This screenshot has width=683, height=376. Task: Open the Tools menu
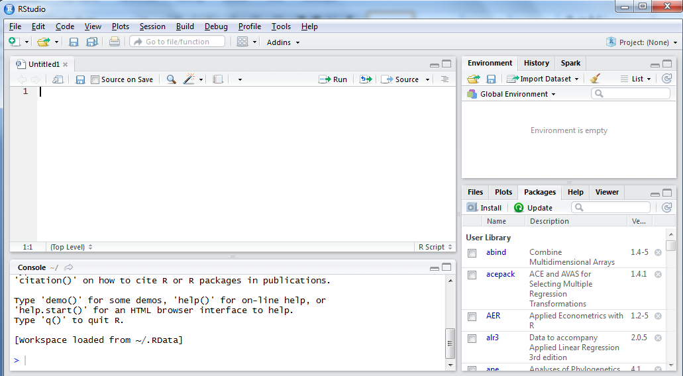(x=281, y=26)
